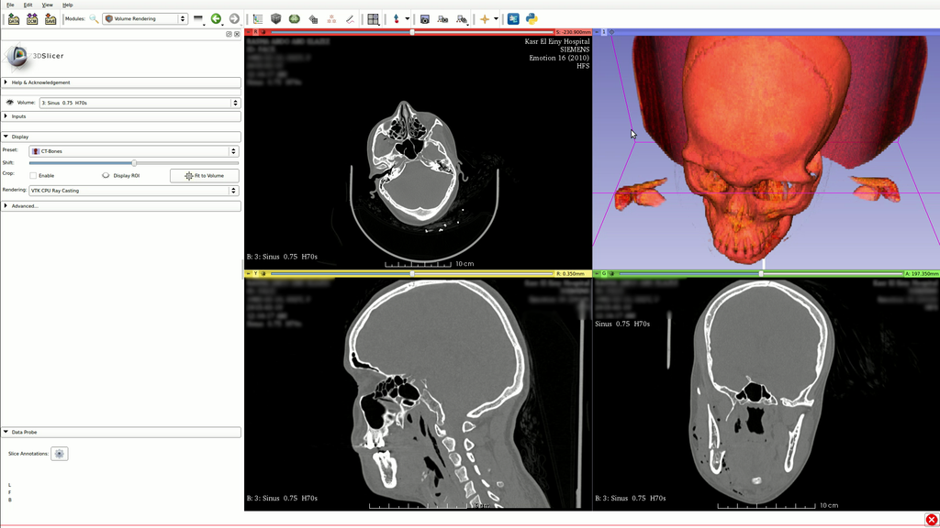Expand the Advanced section
Image resolution: width=940 pixels, height=528 pixels.
[x=122, y=206]
